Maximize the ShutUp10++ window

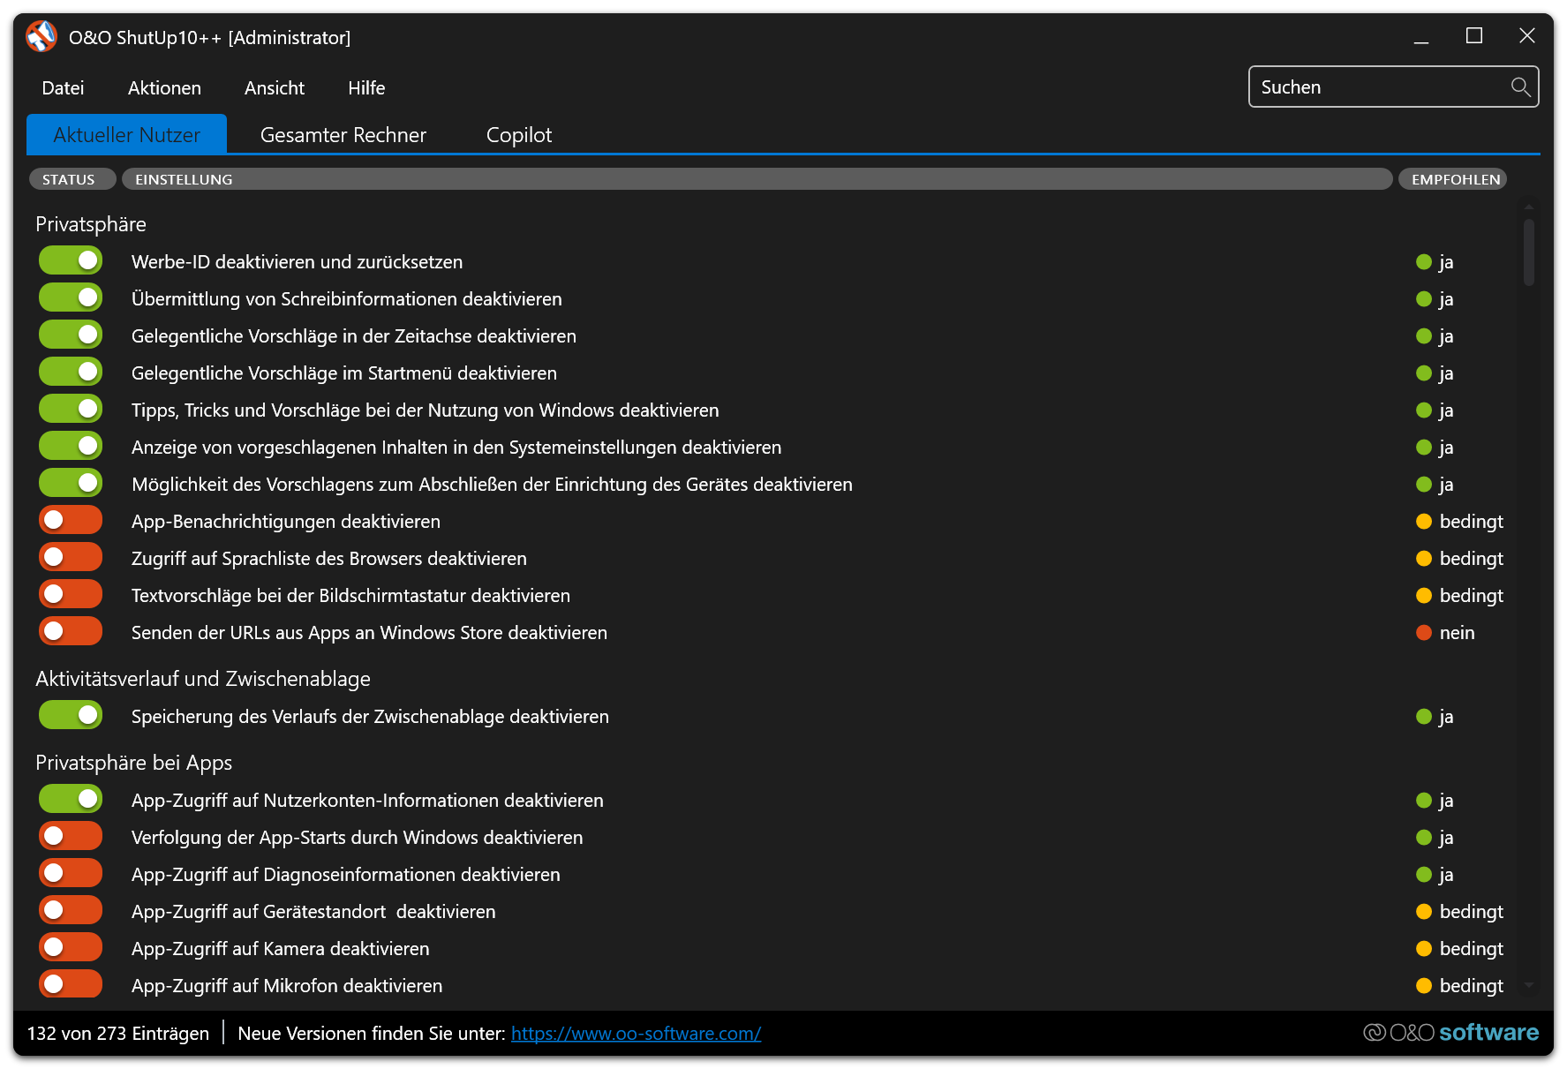coord(1473,36)
